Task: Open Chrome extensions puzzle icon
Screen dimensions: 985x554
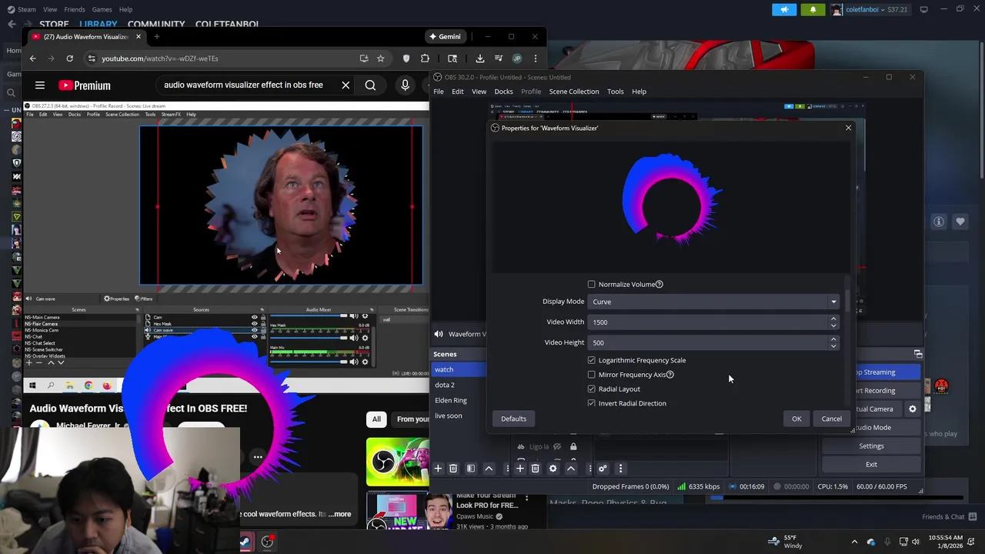Action: point(425,58)
